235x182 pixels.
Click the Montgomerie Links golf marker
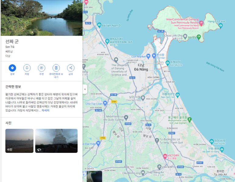[189, 120]
